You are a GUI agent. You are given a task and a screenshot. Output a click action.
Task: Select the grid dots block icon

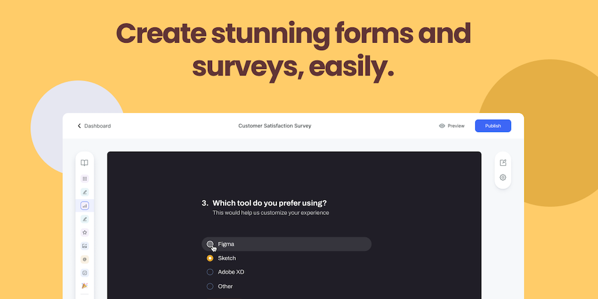85,179
